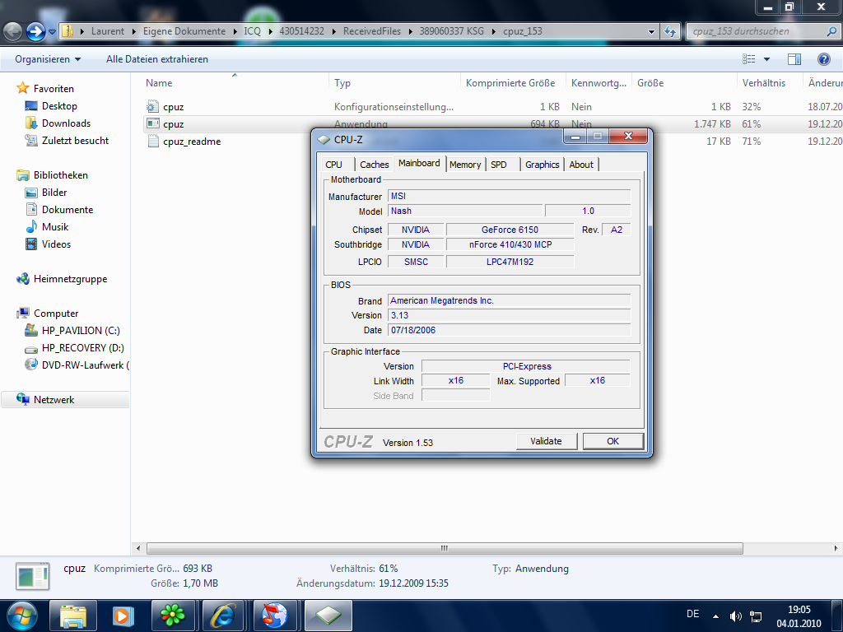
Task: Select the cpuz_readme file
Action: (x=192, y=142)
